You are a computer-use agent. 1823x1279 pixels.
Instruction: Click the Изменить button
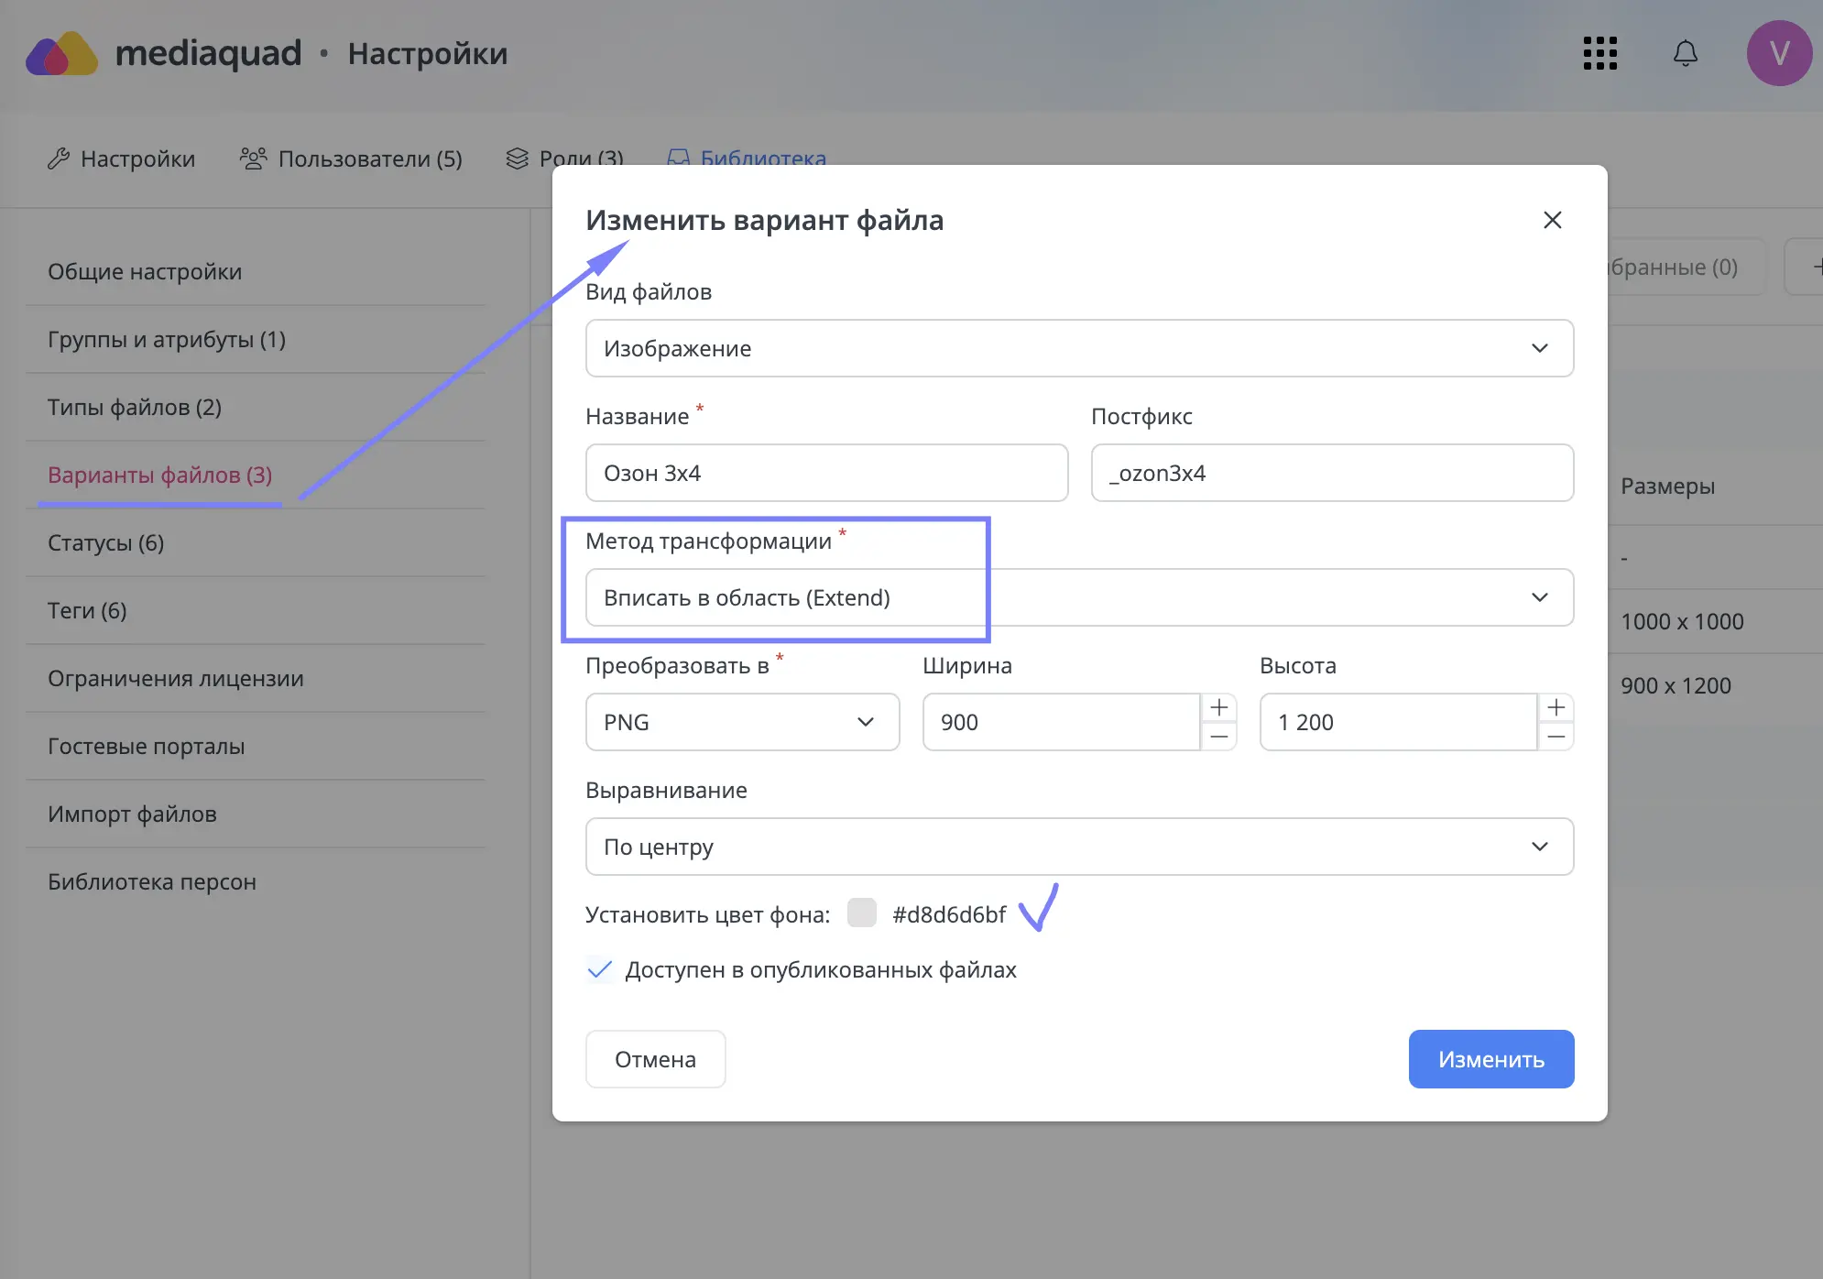1491,1059
